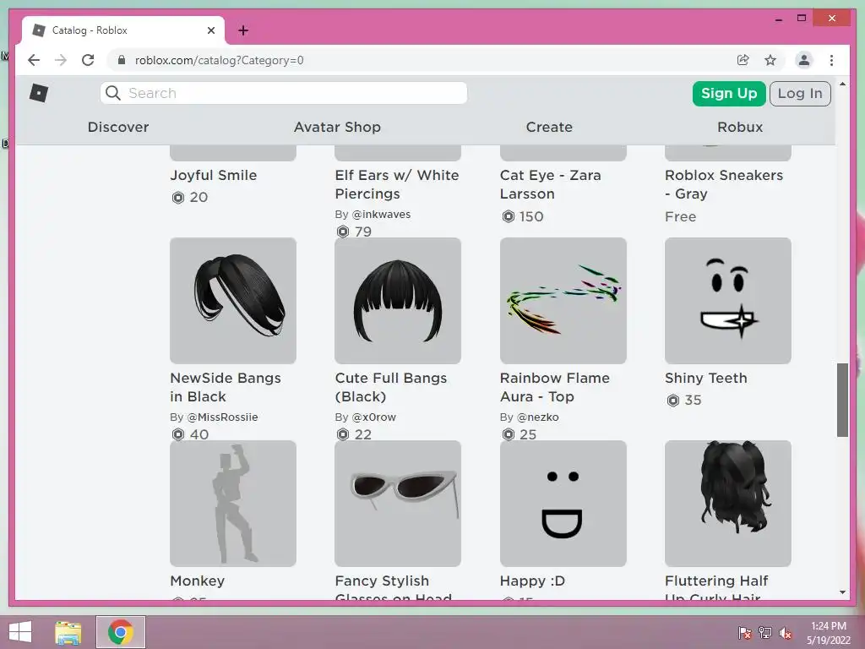Image resolution: width=865 pixels, height=649 pixels.
Task: Close the Catalog - Roblox tab
Action: [210, 30]
